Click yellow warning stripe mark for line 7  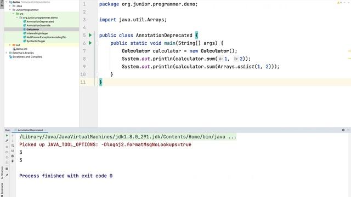tap(349, 51)
